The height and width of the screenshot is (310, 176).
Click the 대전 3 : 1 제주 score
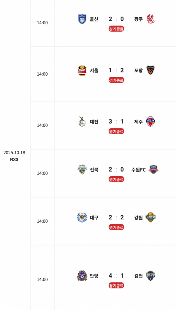(x=116, y=121)
